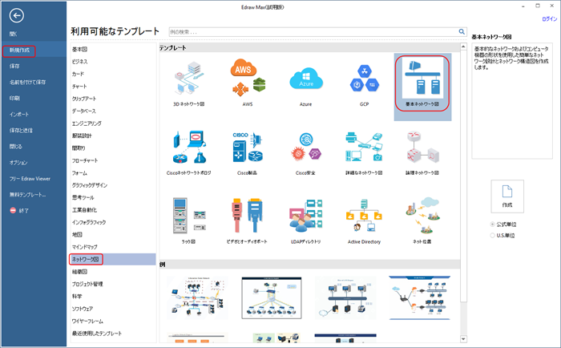Select the LDAP directory template
The width and height of the screenshot is (561, 348).
coord(306,221)
